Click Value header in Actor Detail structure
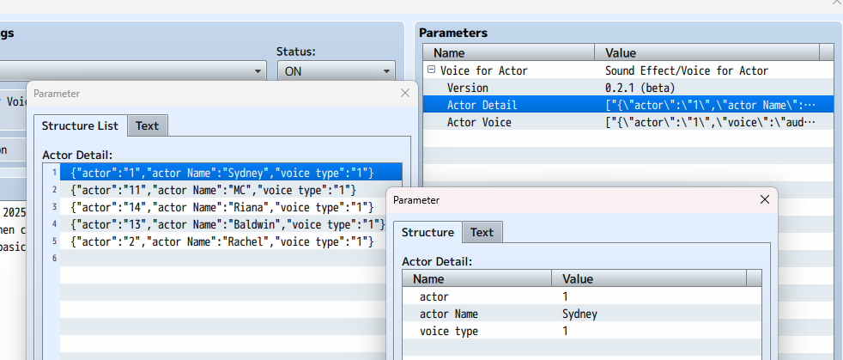 point(649,278)
